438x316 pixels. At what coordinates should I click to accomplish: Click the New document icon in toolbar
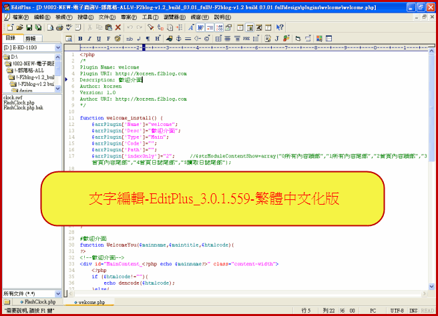pyautogui.click(x=10, y=27)
